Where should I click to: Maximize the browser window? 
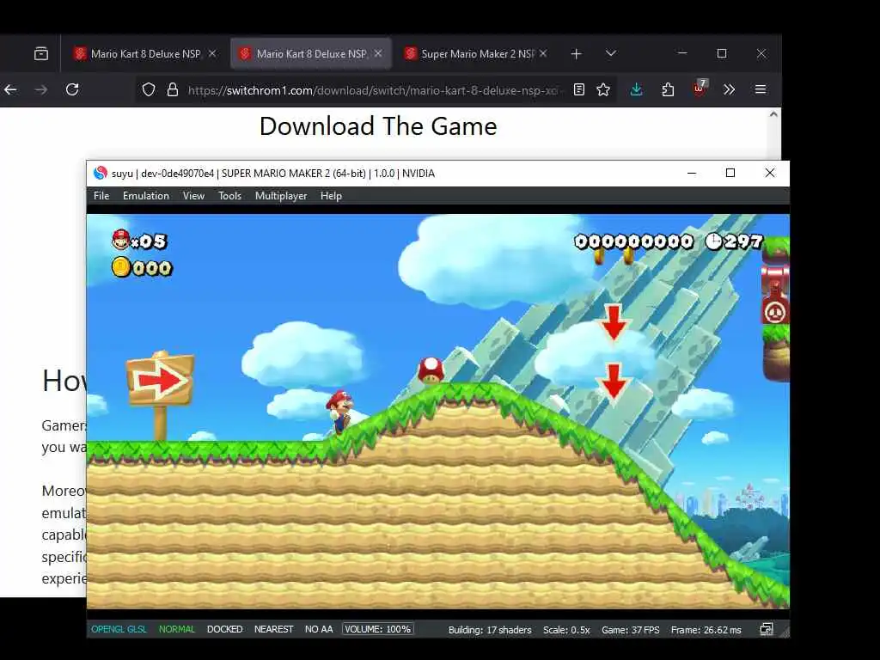(722, 53)
